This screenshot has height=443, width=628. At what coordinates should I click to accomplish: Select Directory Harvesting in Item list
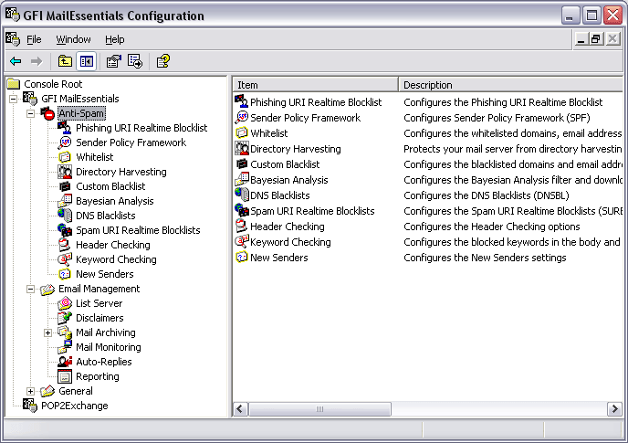(295, 149)
